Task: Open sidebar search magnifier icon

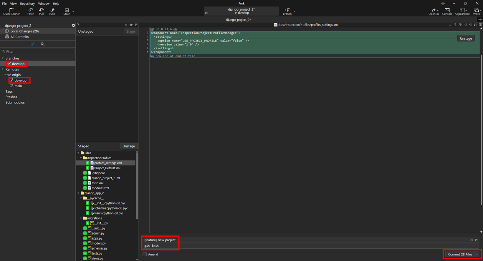Action: click(x=42, y=44)
